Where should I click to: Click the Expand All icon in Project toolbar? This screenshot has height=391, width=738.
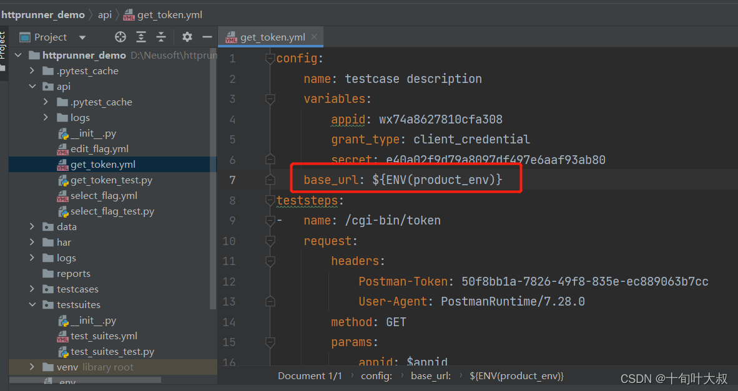pos(140,37)
